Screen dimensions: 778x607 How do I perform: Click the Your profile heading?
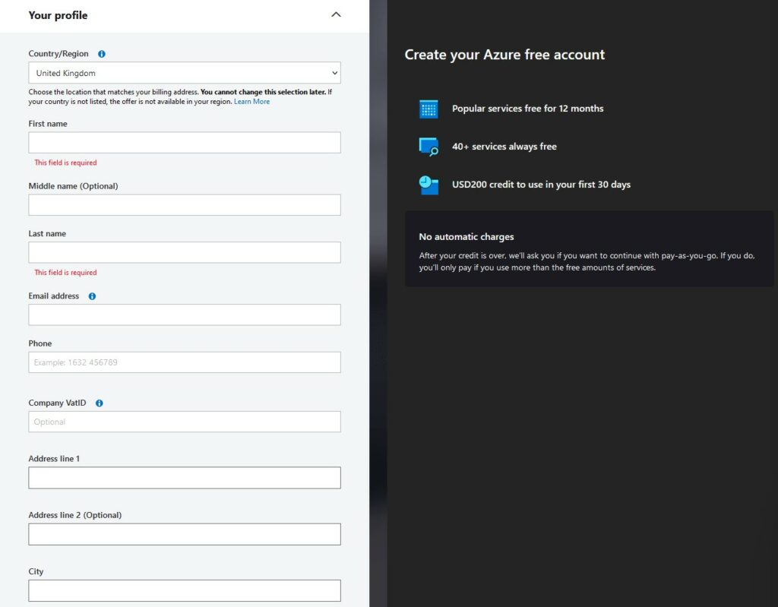pyautogui.click(x=58, y=15)
